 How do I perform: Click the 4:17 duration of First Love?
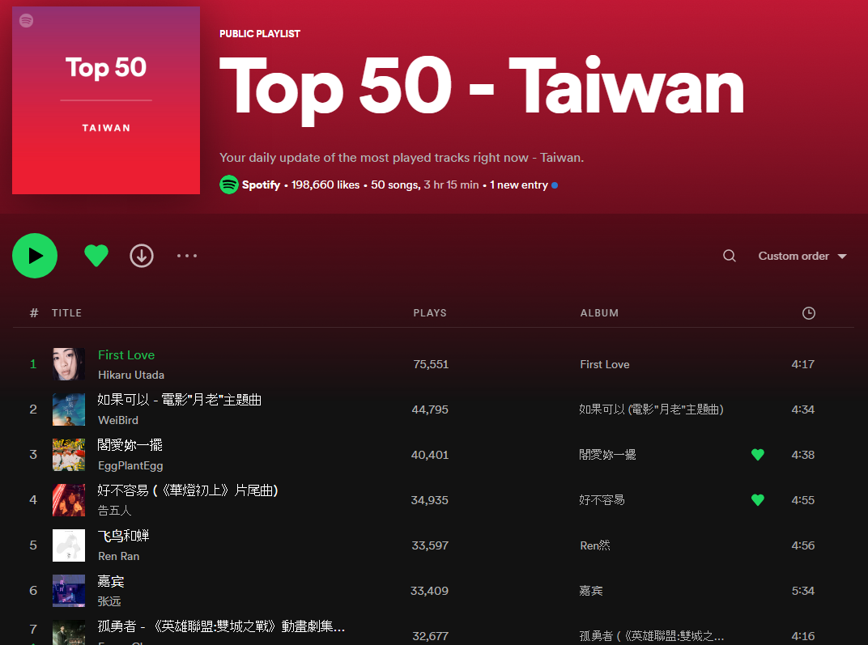802,364
